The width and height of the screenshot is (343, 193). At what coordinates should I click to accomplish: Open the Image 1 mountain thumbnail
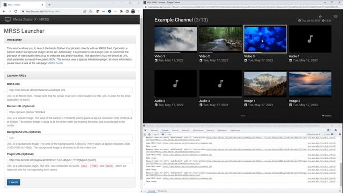point(265,84)
